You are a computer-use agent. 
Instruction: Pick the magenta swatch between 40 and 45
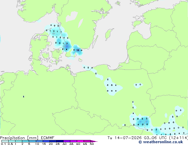click(x=80, y=141)
